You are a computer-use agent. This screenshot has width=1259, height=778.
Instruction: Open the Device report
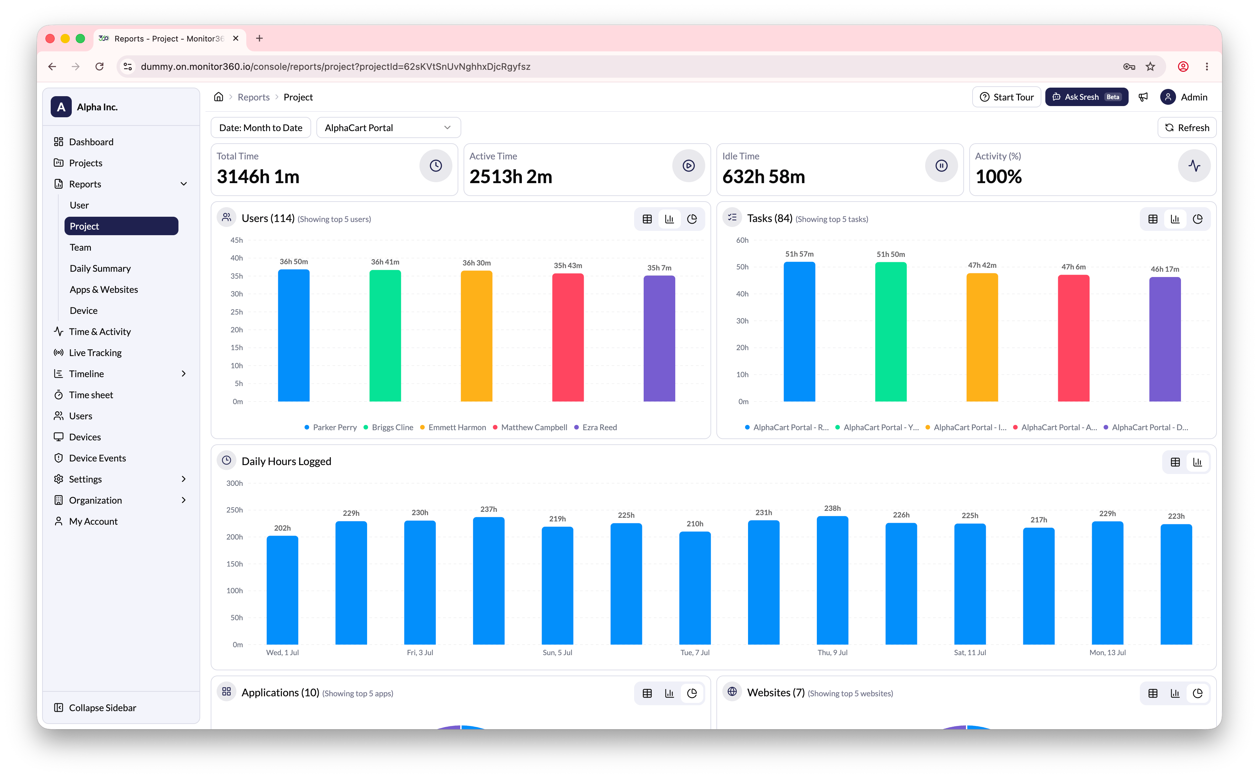click(x=121, y=310)
